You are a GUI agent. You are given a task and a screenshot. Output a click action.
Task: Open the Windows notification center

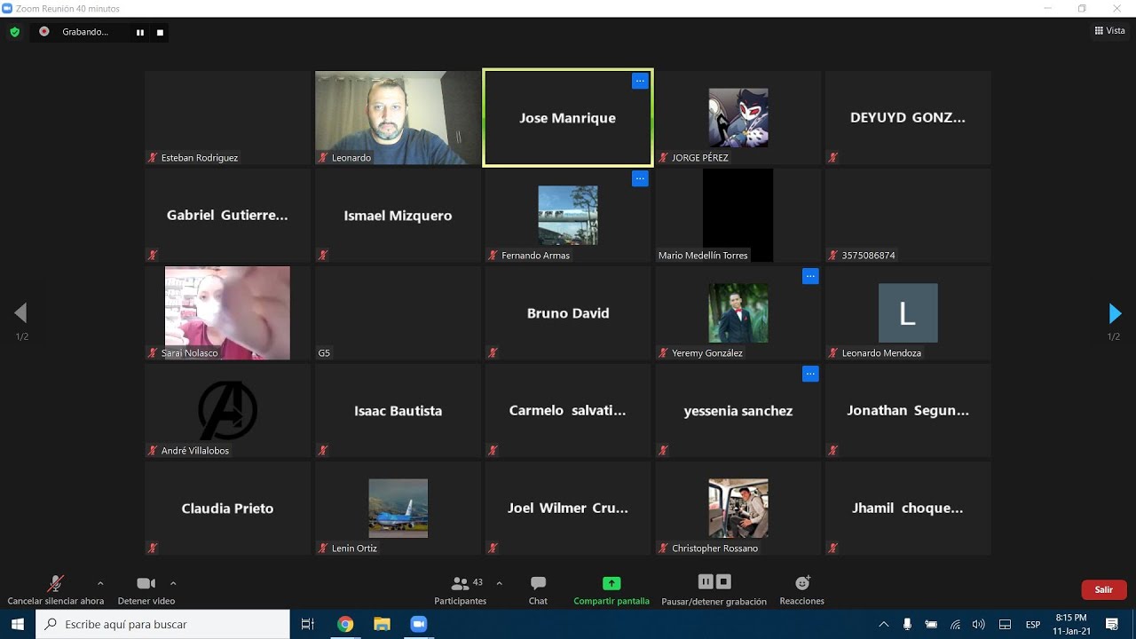pos(1112,624)
